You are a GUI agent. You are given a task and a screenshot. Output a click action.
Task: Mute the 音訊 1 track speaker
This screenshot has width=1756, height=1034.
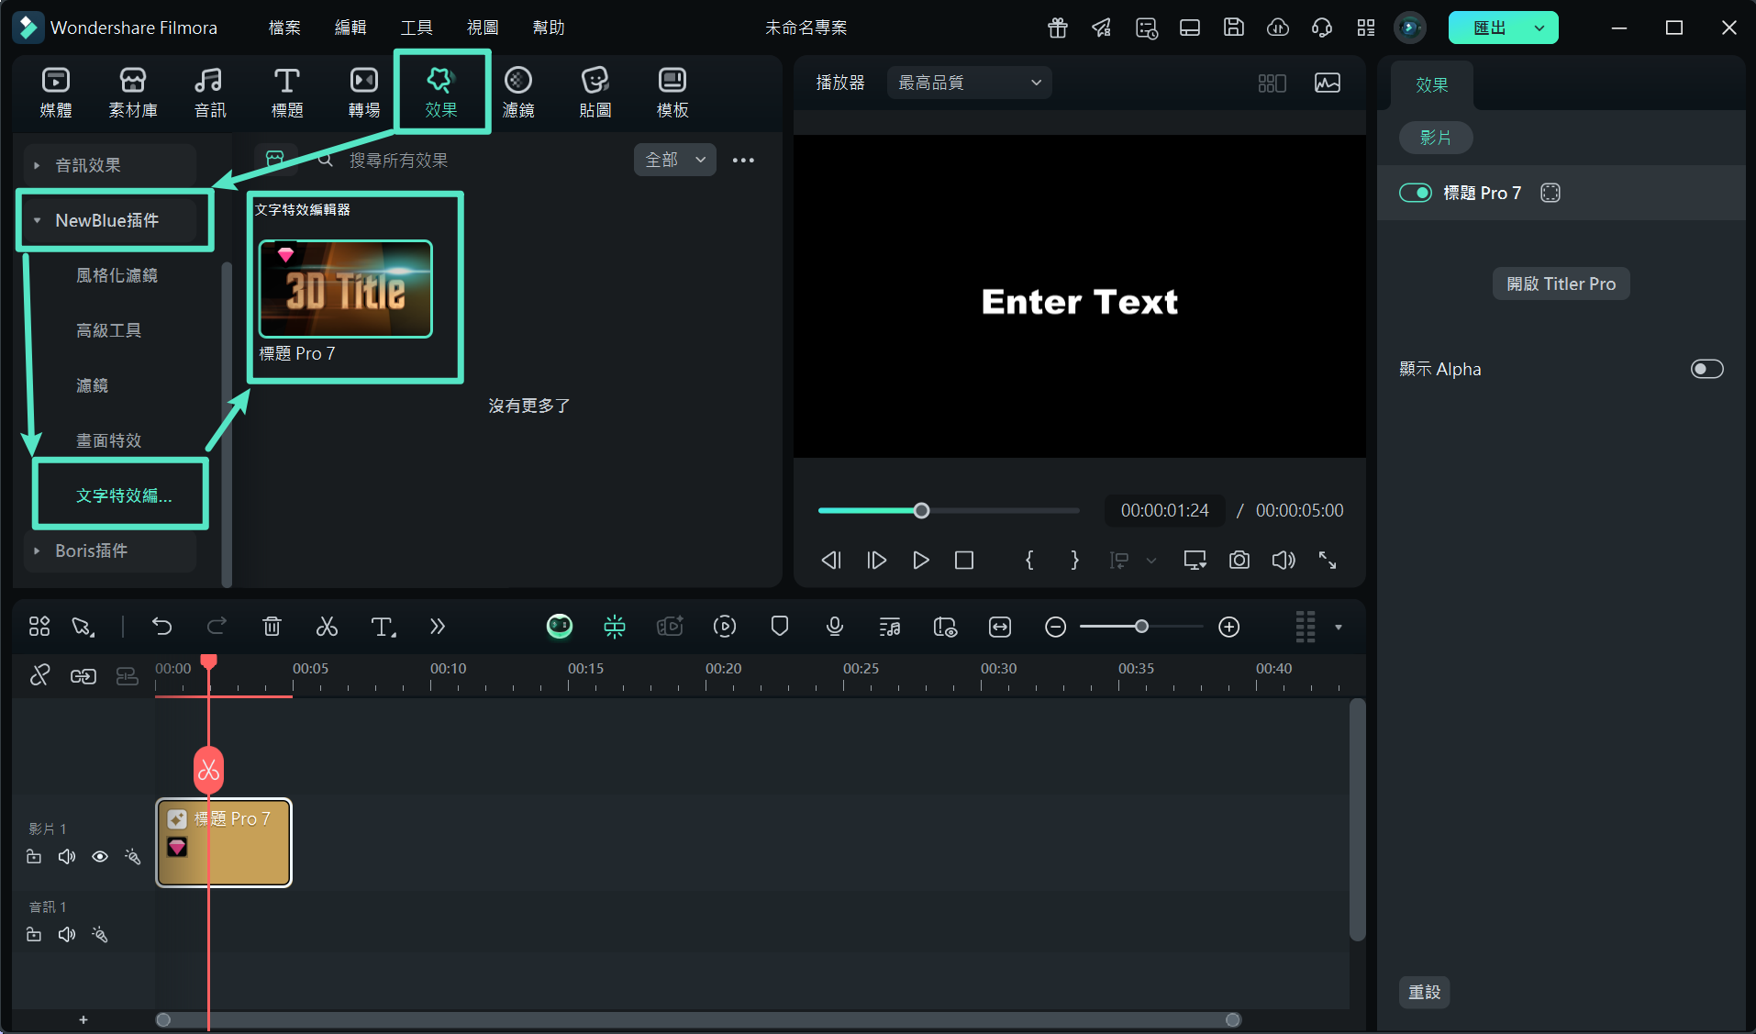(67, 935)
